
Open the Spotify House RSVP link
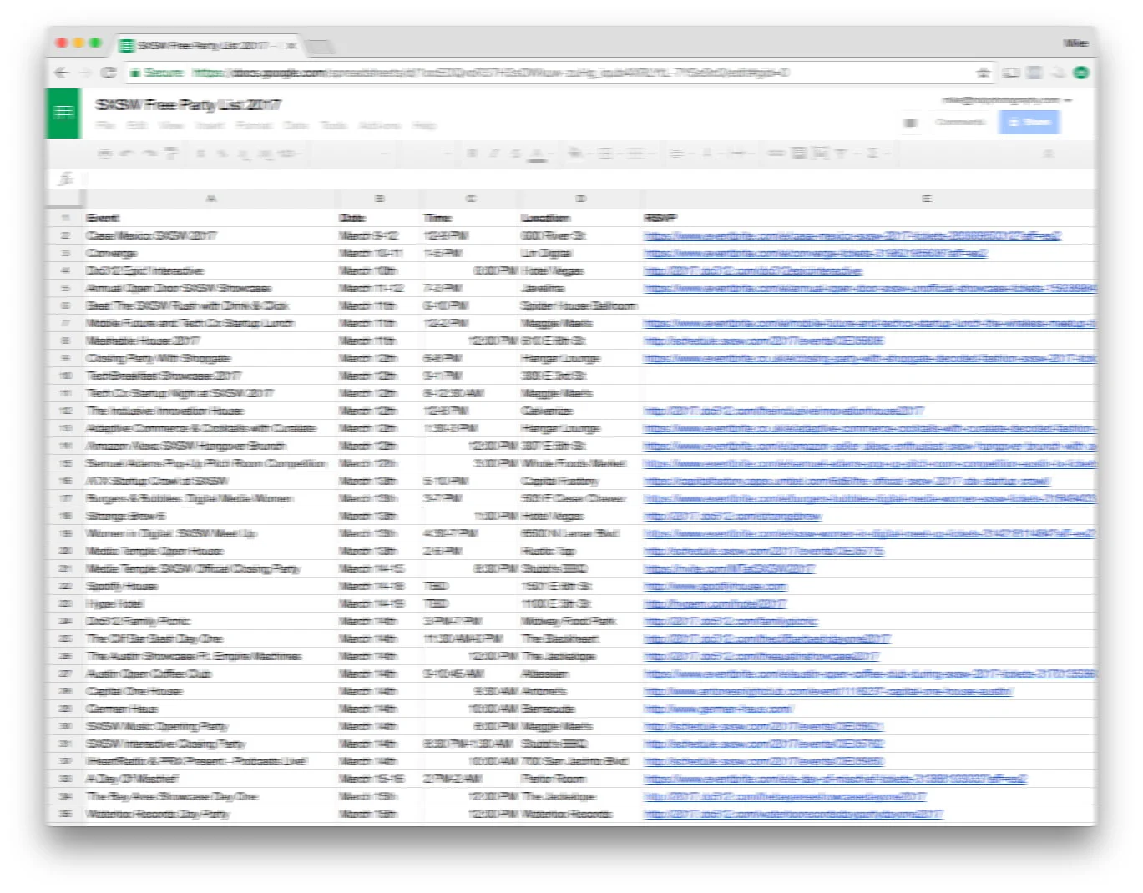click(716, 586)
